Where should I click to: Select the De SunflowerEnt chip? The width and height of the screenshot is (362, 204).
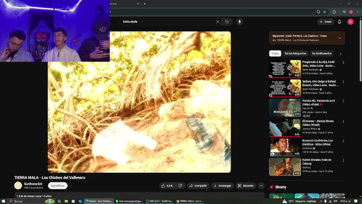pos(322,54)
